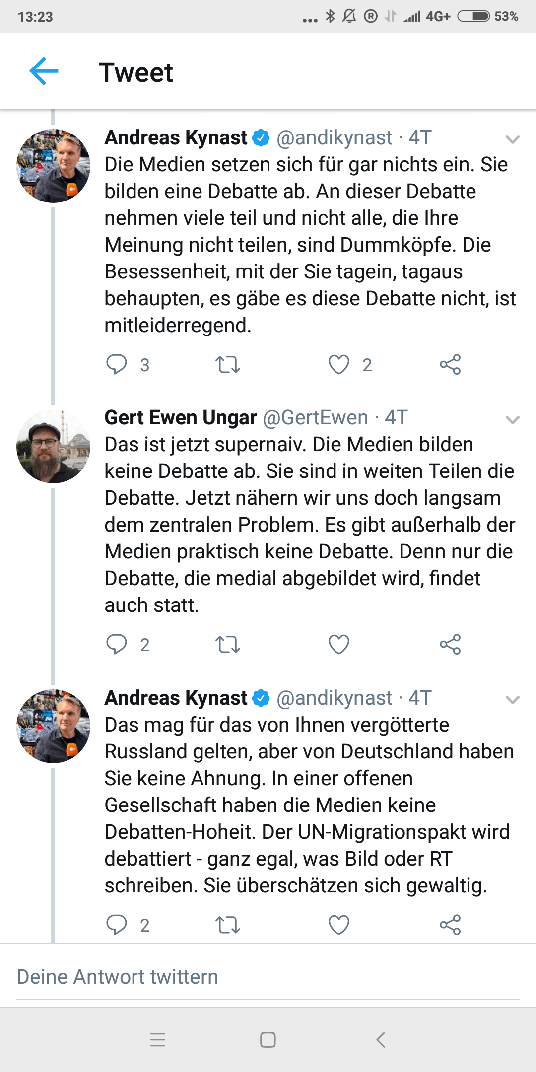Screen dimensions: 536x1072
Task: Share Gert Ewen Ungar's tweet
Action: [450, 645]
